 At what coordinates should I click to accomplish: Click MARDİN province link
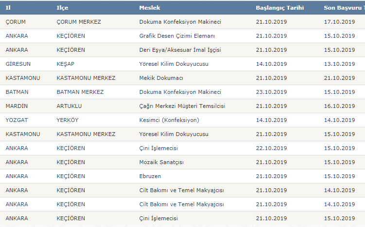[x=17, y=106]
